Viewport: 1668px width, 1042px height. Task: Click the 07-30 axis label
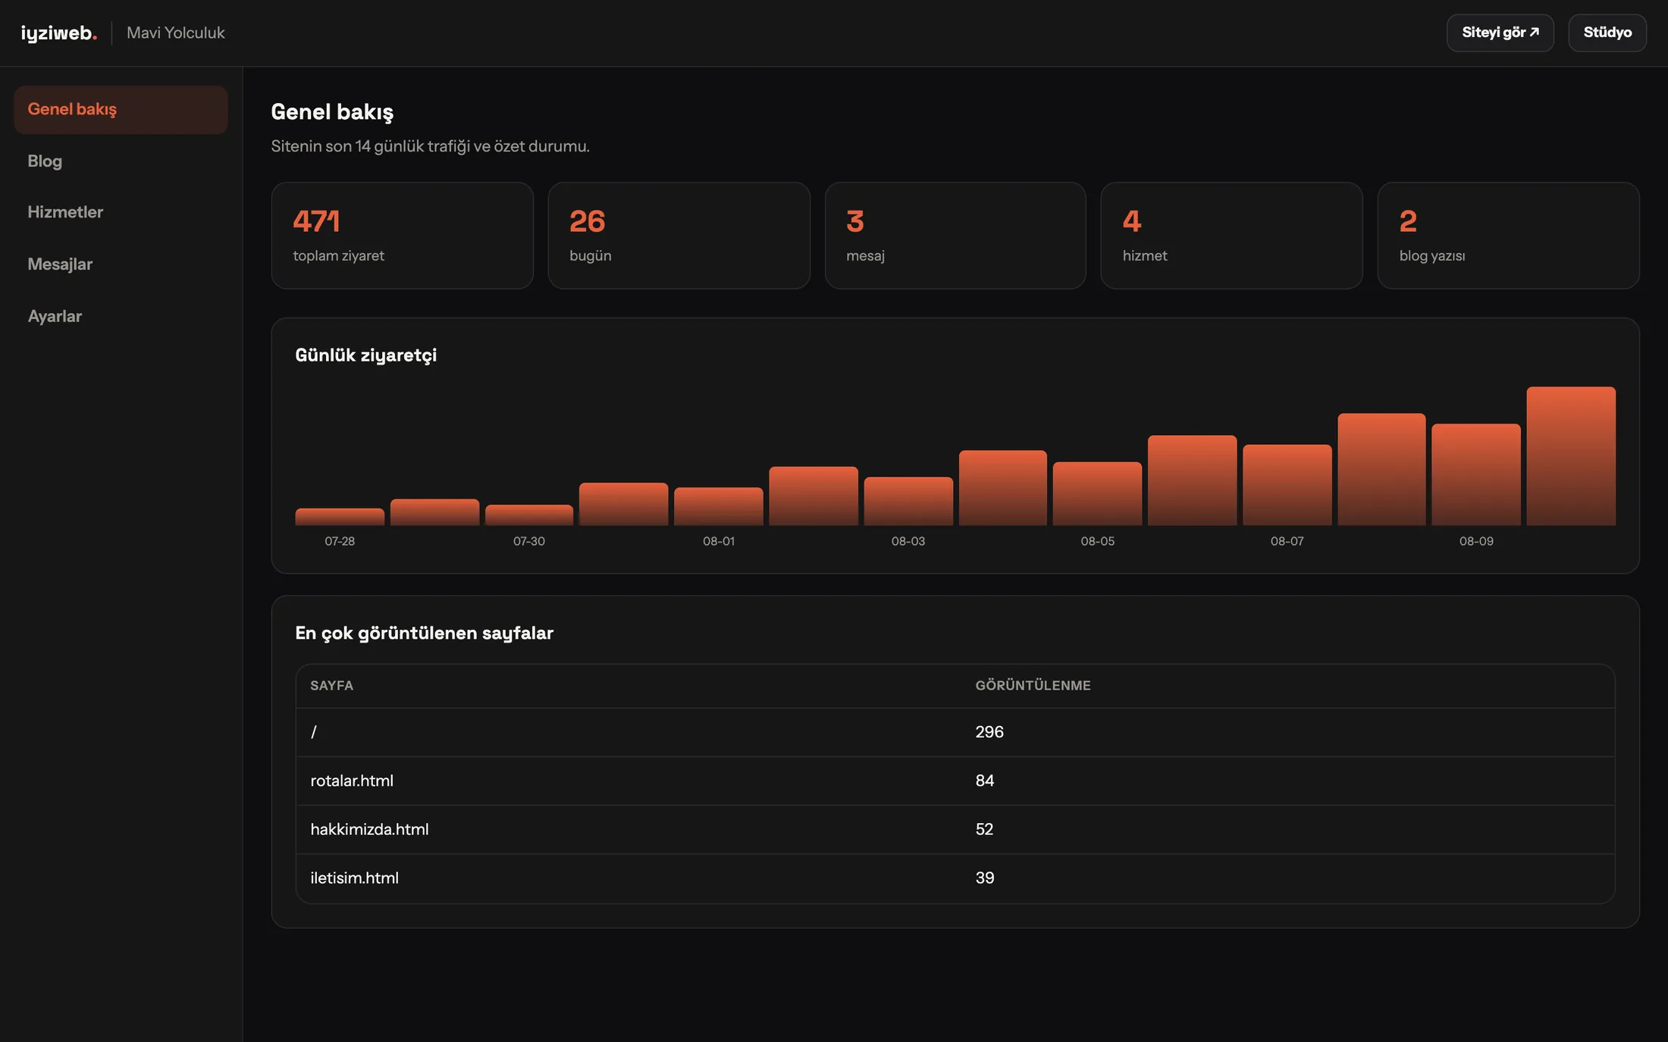click(x=528, y=541)
